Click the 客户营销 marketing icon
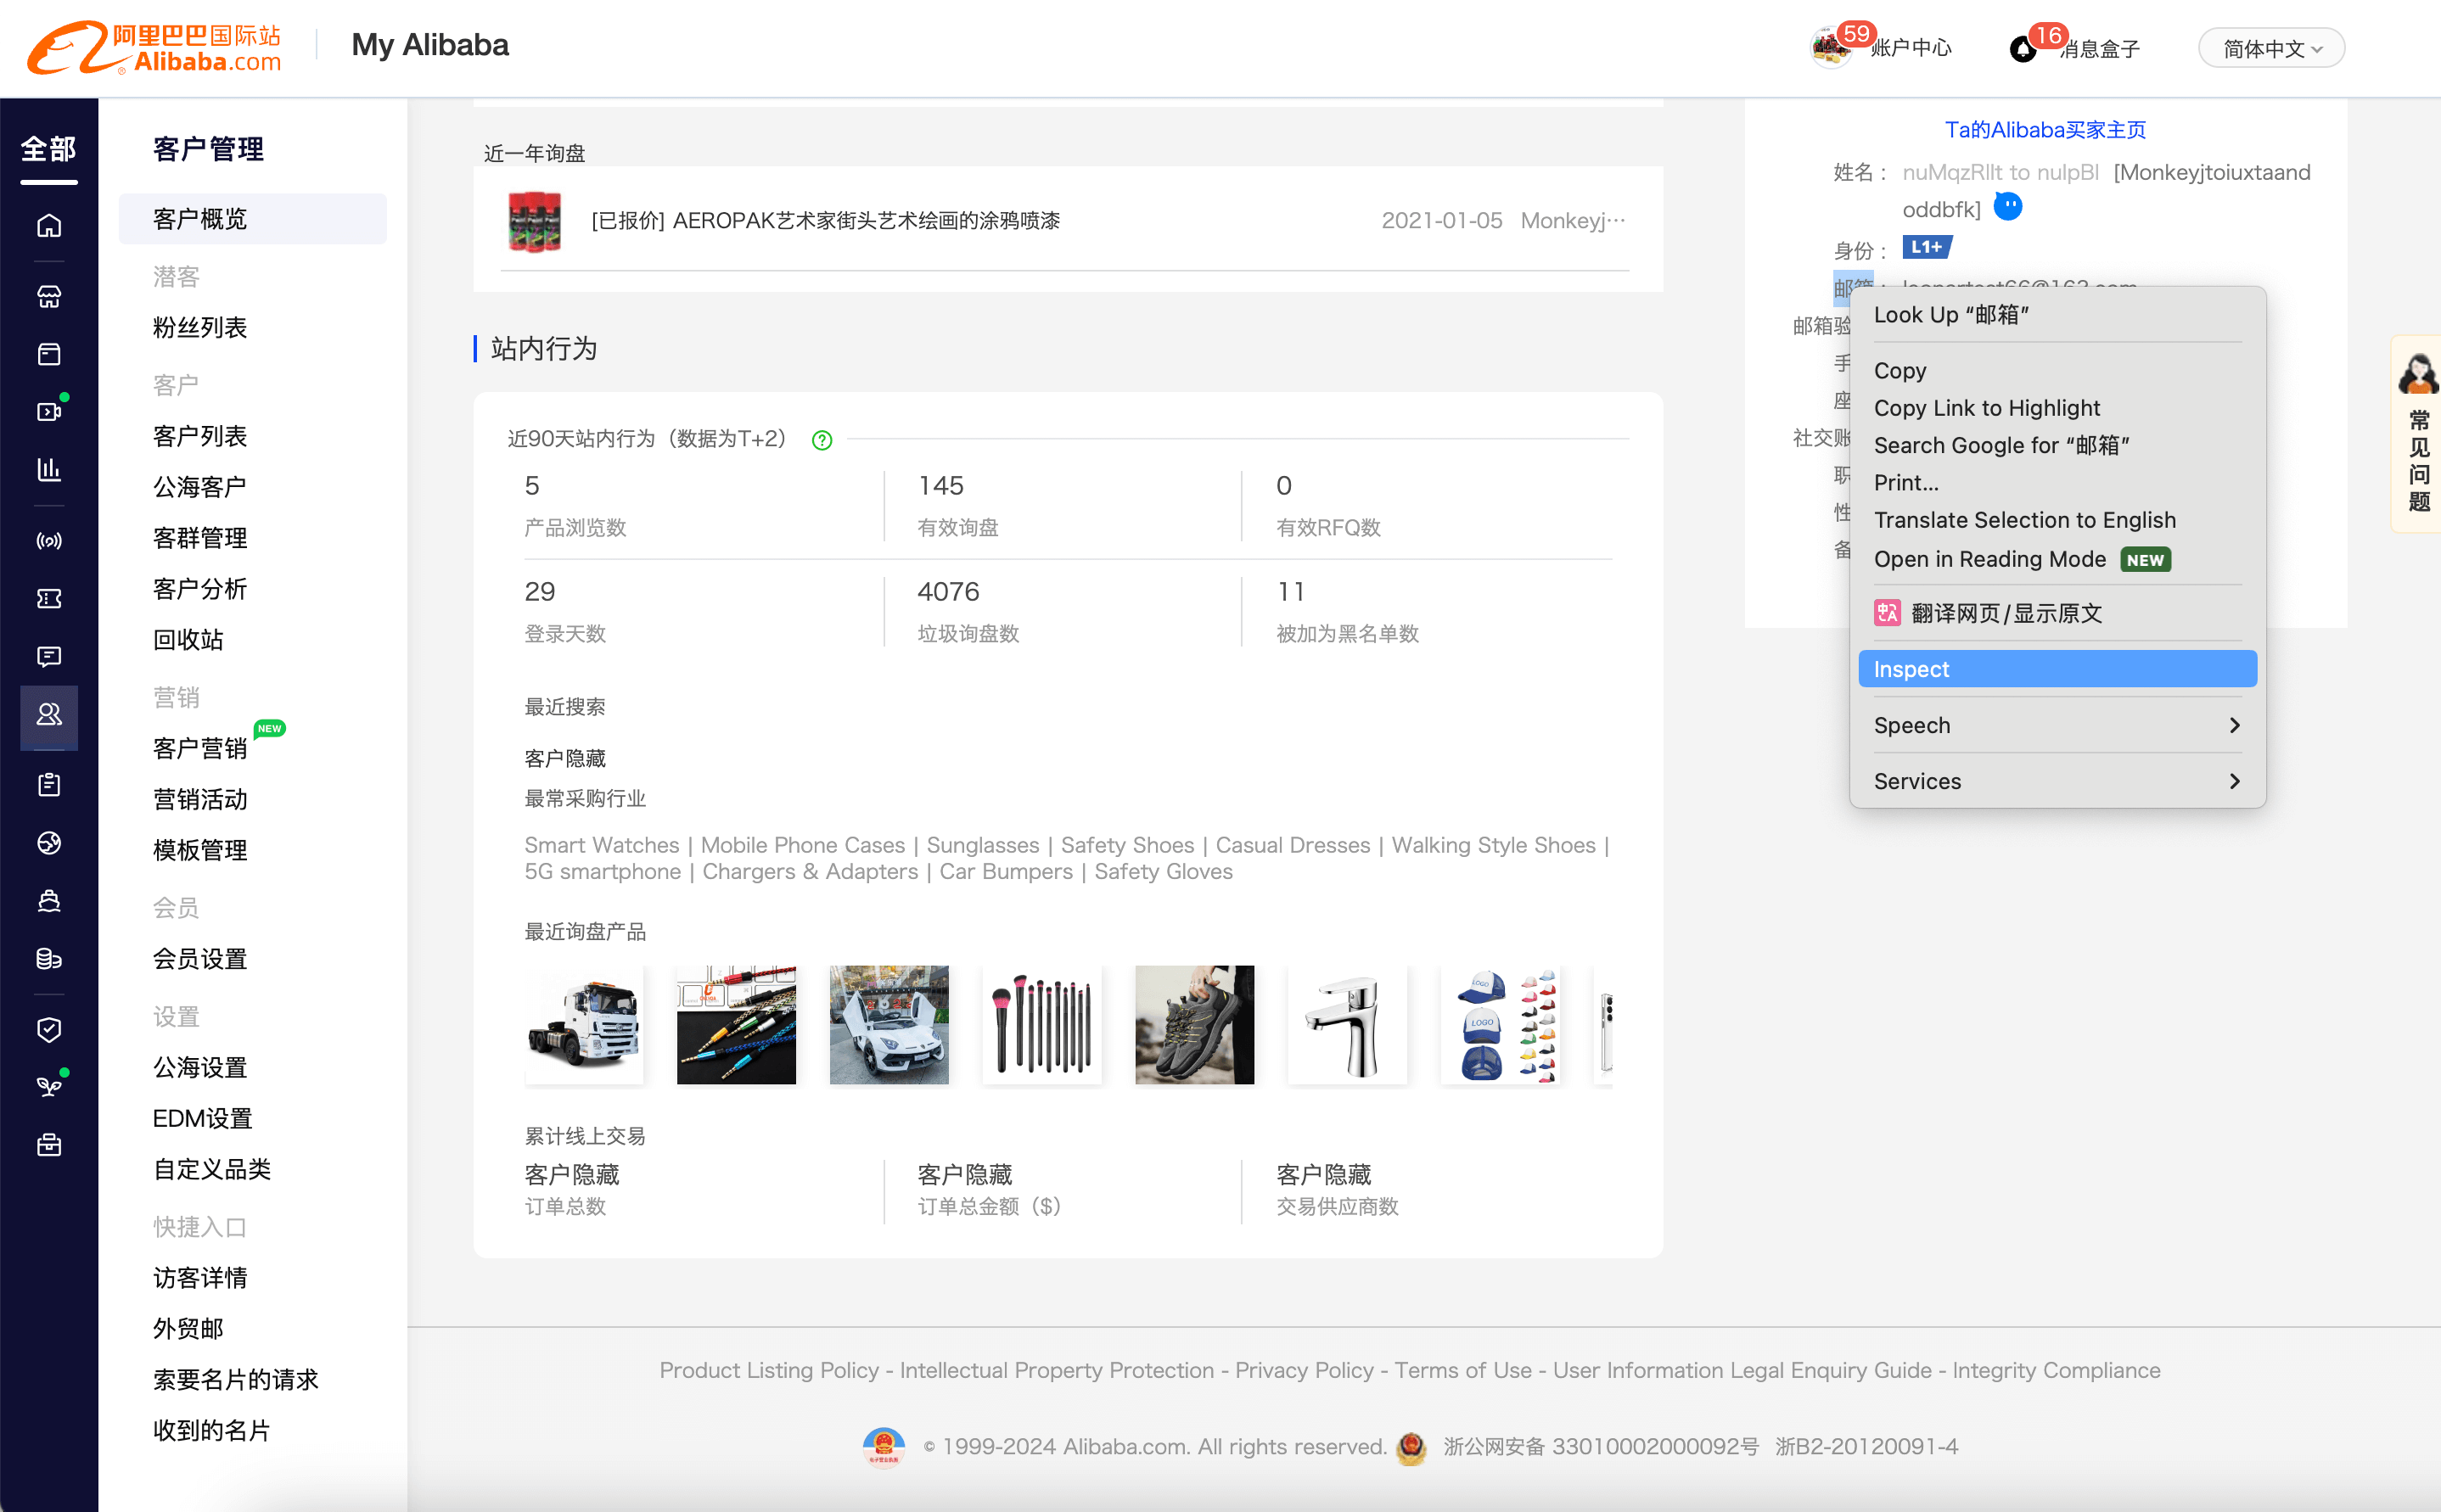Viewport: 2441px width, 1512px height. tap(199, 747)
